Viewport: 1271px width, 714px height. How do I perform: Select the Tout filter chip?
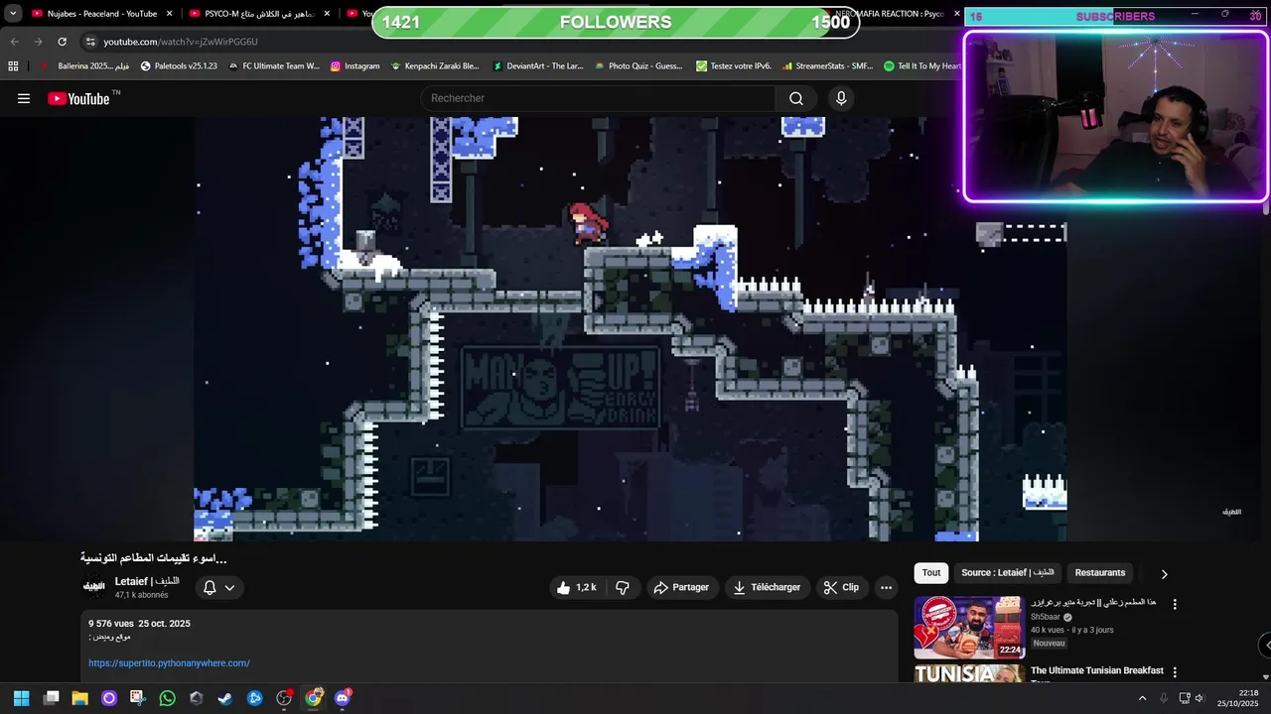click(x=931, y=573)
